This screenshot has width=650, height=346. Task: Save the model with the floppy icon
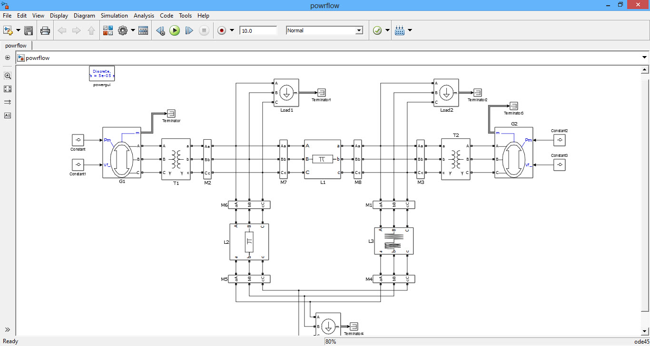(29, 30)
